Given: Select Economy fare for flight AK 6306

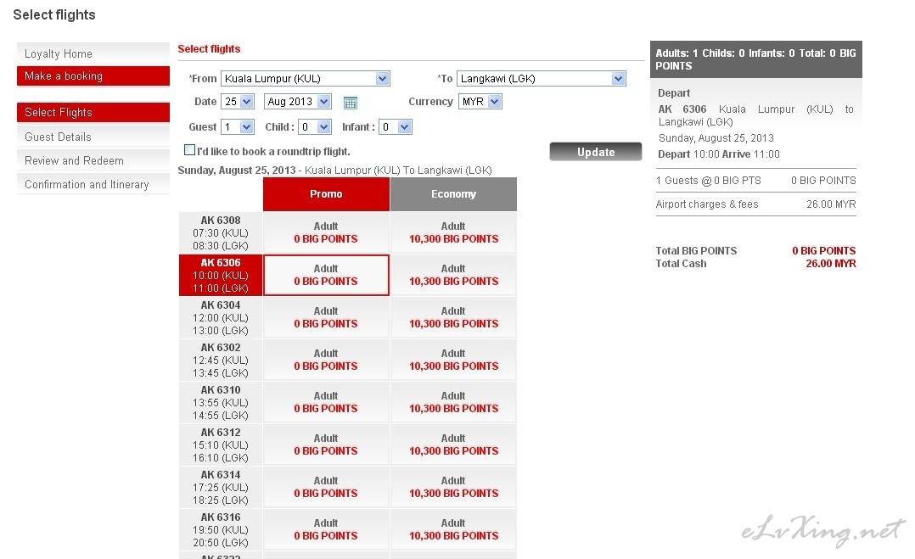Looking at the screenshot, I should (453, 275).
